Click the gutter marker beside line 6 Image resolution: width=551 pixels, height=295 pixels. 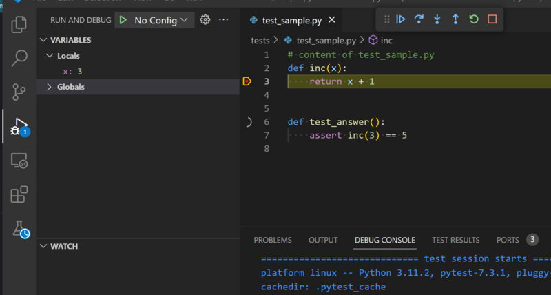tap(249, 122)
